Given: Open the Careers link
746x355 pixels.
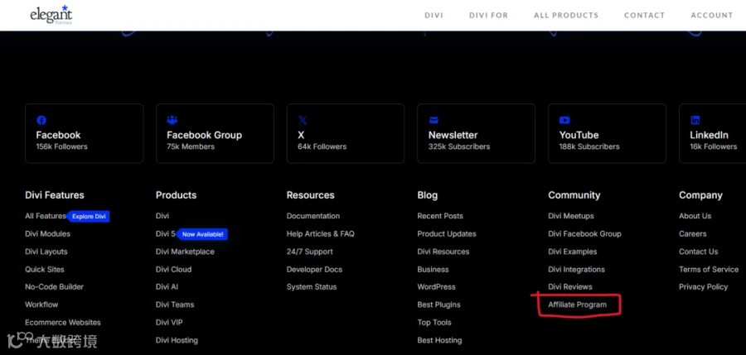Looking at the screenshot, I should [x=693, y=234].
